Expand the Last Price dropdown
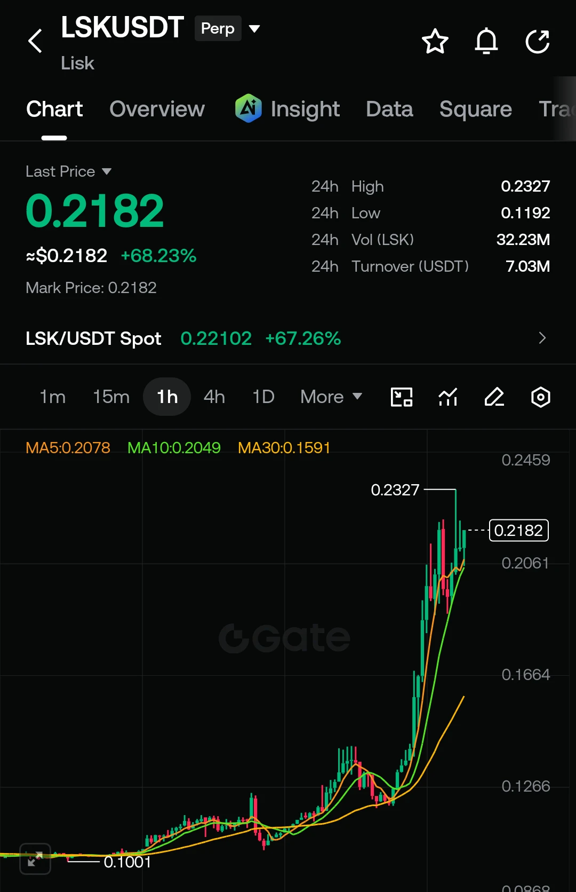The width and height of the screenshot is (576, 892). click(x=107, y=171)
